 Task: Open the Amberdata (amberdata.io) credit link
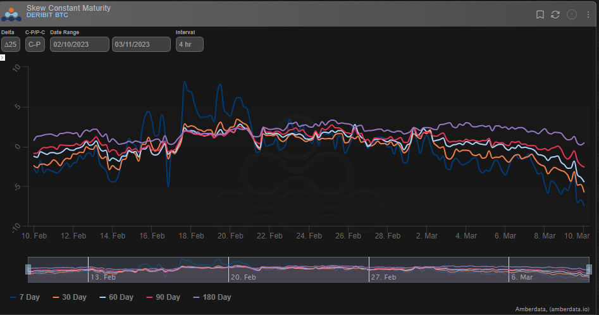pos(552,309)
